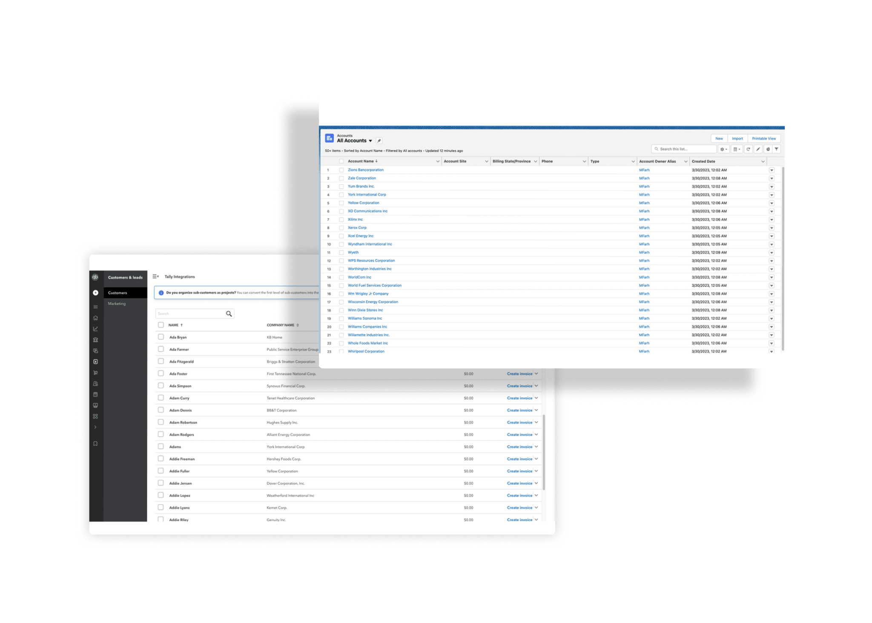Click the Type column header in Salesforce

(x=612, y=161)
